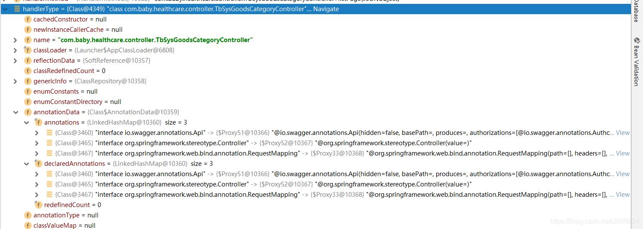Click field icon of reflectionData variable
The image size is (643, 229).
click(x=28, y=61)
